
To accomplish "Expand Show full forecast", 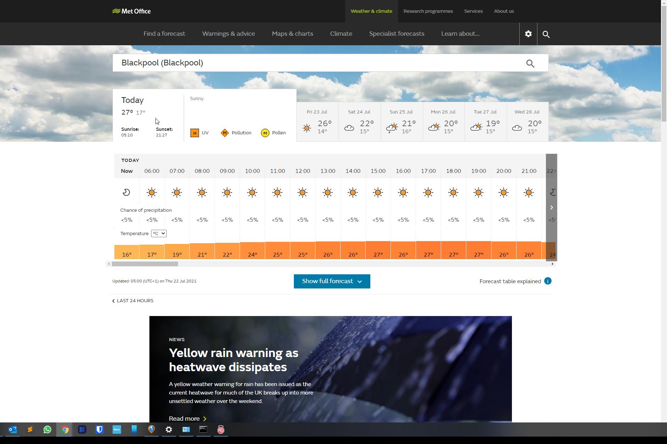I will 332,281.
